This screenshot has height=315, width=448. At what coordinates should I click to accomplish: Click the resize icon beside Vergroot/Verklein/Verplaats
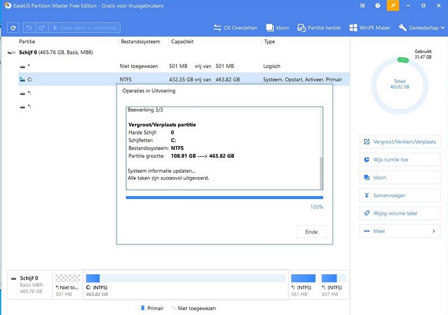click(367, 142)
